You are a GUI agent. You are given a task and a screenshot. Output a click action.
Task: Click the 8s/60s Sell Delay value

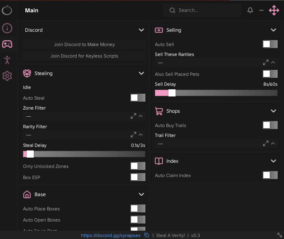tap(270, 84)
